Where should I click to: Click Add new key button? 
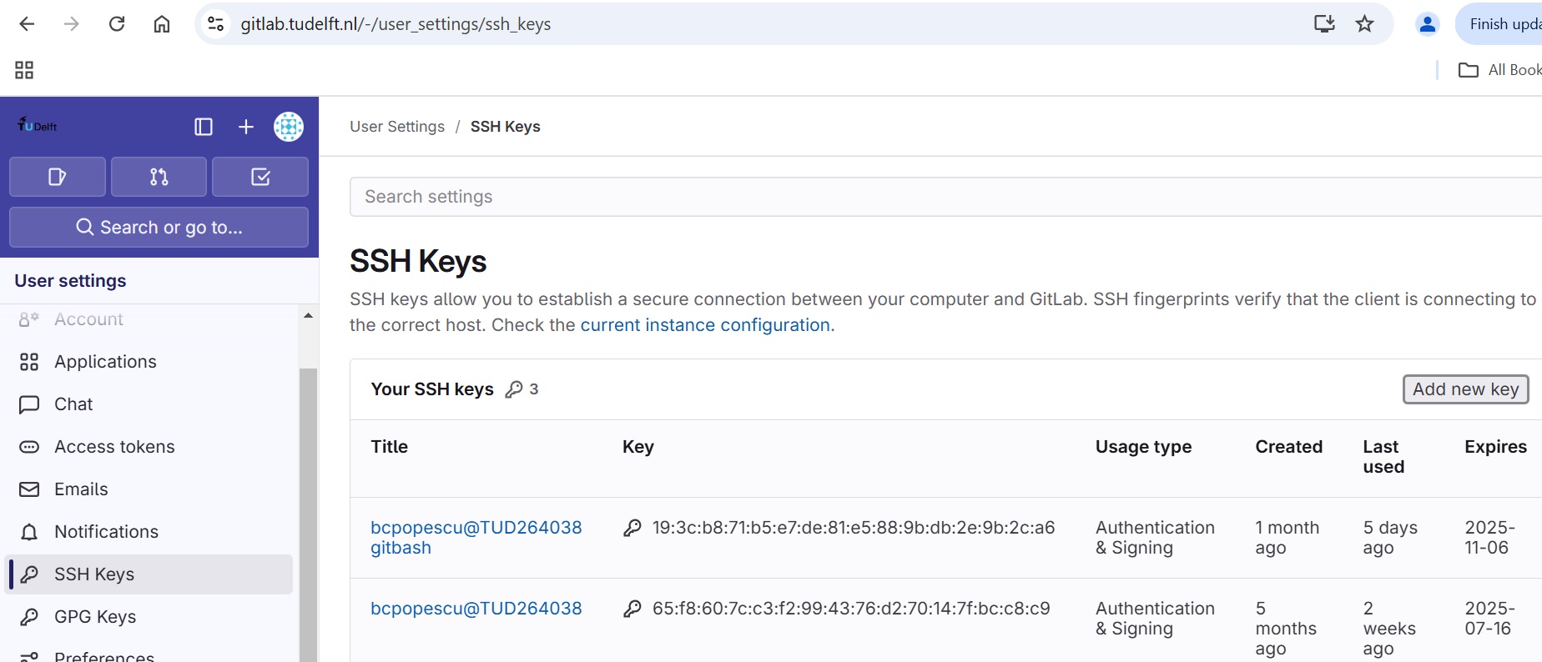coord(1466,389)
